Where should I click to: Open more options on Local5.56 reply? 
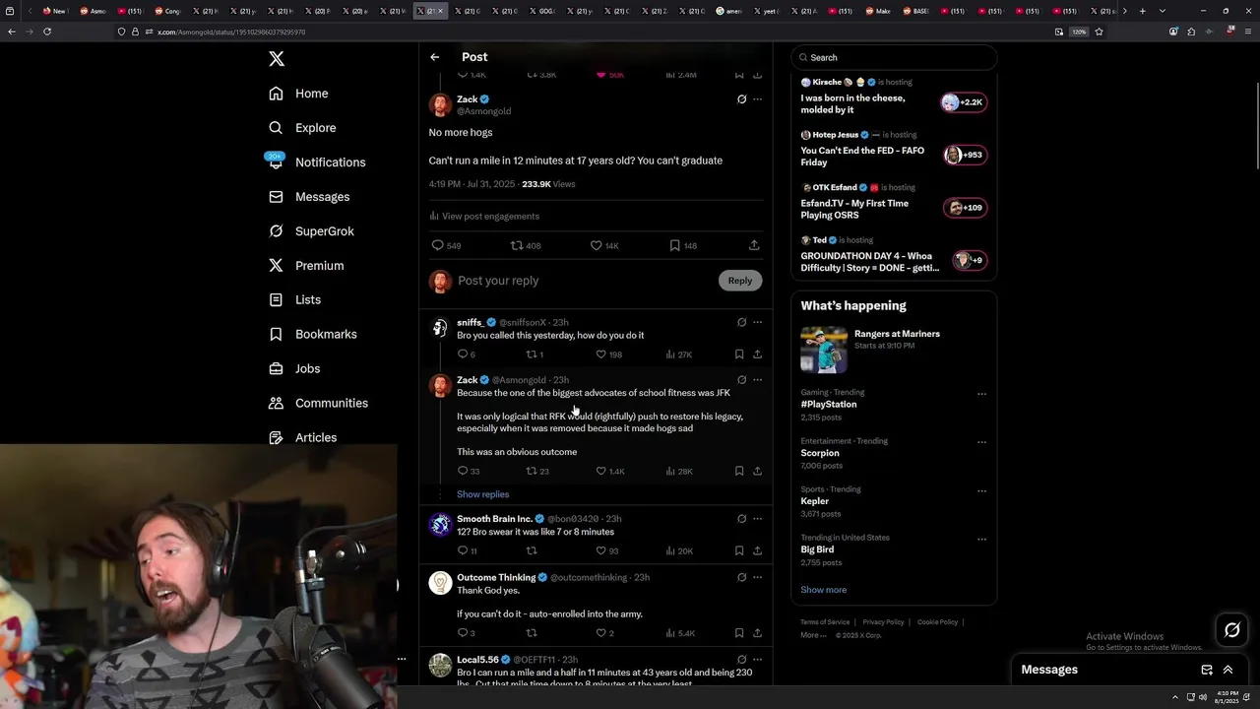click(x=757, y=660)
